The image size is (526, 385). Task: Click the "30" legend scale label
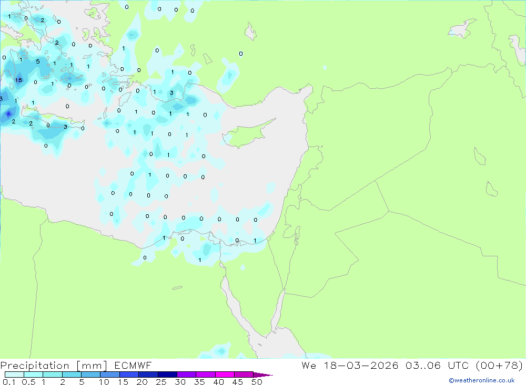[180, 382]
